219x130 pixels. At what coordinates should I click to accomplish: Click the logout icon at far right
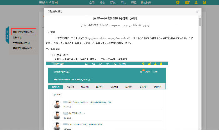pyautogui.click(x=205, y=2)
